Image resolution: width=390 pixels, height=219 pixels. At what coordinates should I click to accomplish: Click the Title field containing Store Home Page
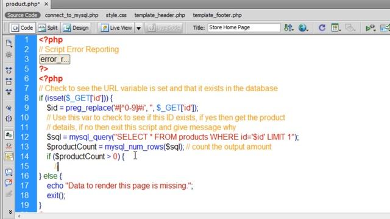tap(244, 27)
